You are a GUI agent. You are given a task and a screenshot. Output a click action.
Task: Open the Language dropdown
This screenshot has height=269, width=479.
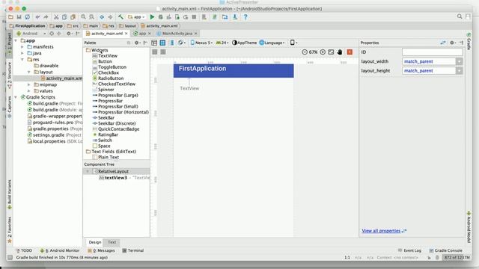pyautogui.click(x=272, y=43)
